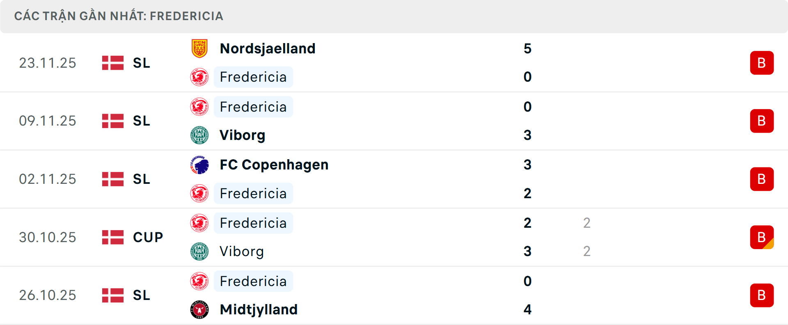Click the B badge with the orange corner

(x=762, y=237)
